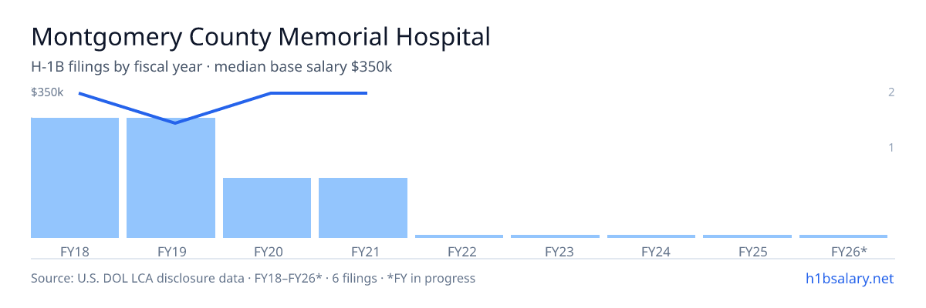The height and width of the screenshot is (308, 926).
Task: Click the salary line dip at FY19
Action: 175,122
